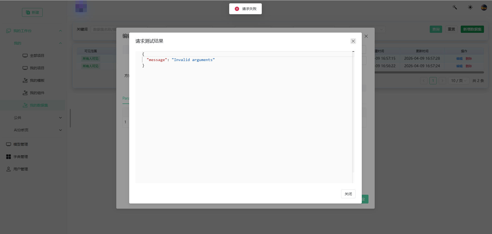The width and height of the screenshot is (492, 234).
Task: Collapse the 我的工作台 section
Action: point(60,31)
